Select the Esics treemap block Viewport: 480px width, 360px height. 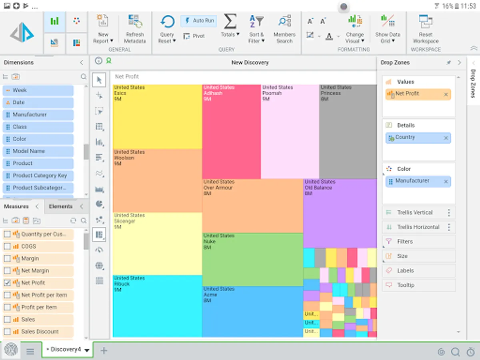tap(157, 117)
